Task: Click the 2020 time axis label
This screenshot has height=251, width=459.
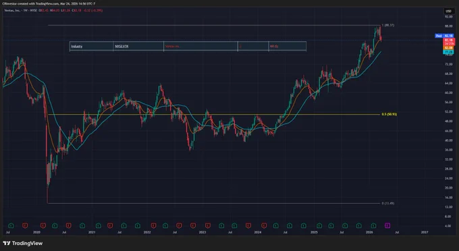Action: [x=36, y=232]
